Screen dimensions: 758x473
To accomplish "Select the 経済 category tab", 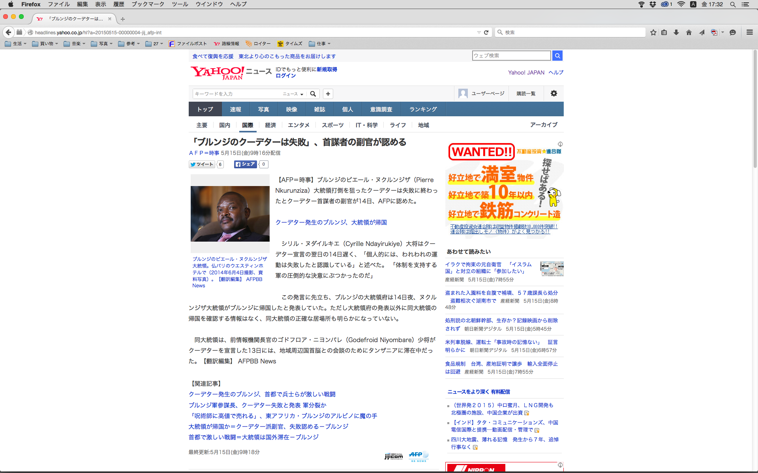I will 270,125.
